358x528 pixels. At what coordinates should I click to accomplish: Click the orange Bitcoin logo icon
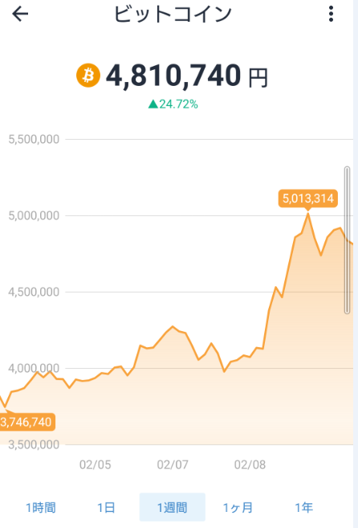click(88, 76)
